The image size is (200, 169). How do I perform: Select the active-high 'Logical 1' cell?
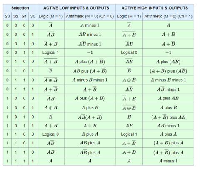(x=129, y=134)
